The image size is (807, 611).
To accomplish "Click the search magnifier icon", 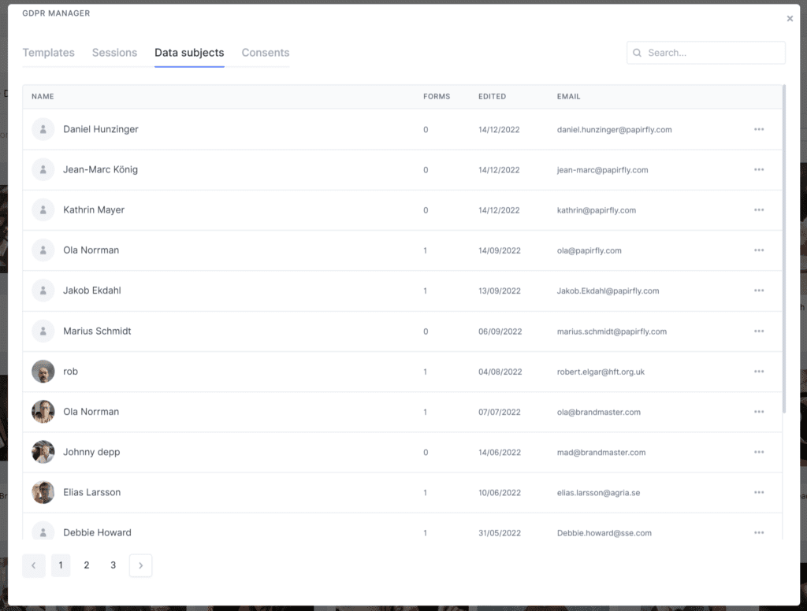I will click(637, 52).
